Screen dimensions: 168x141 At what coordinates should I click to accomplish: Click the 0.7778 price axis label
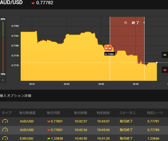click(15, 66)
